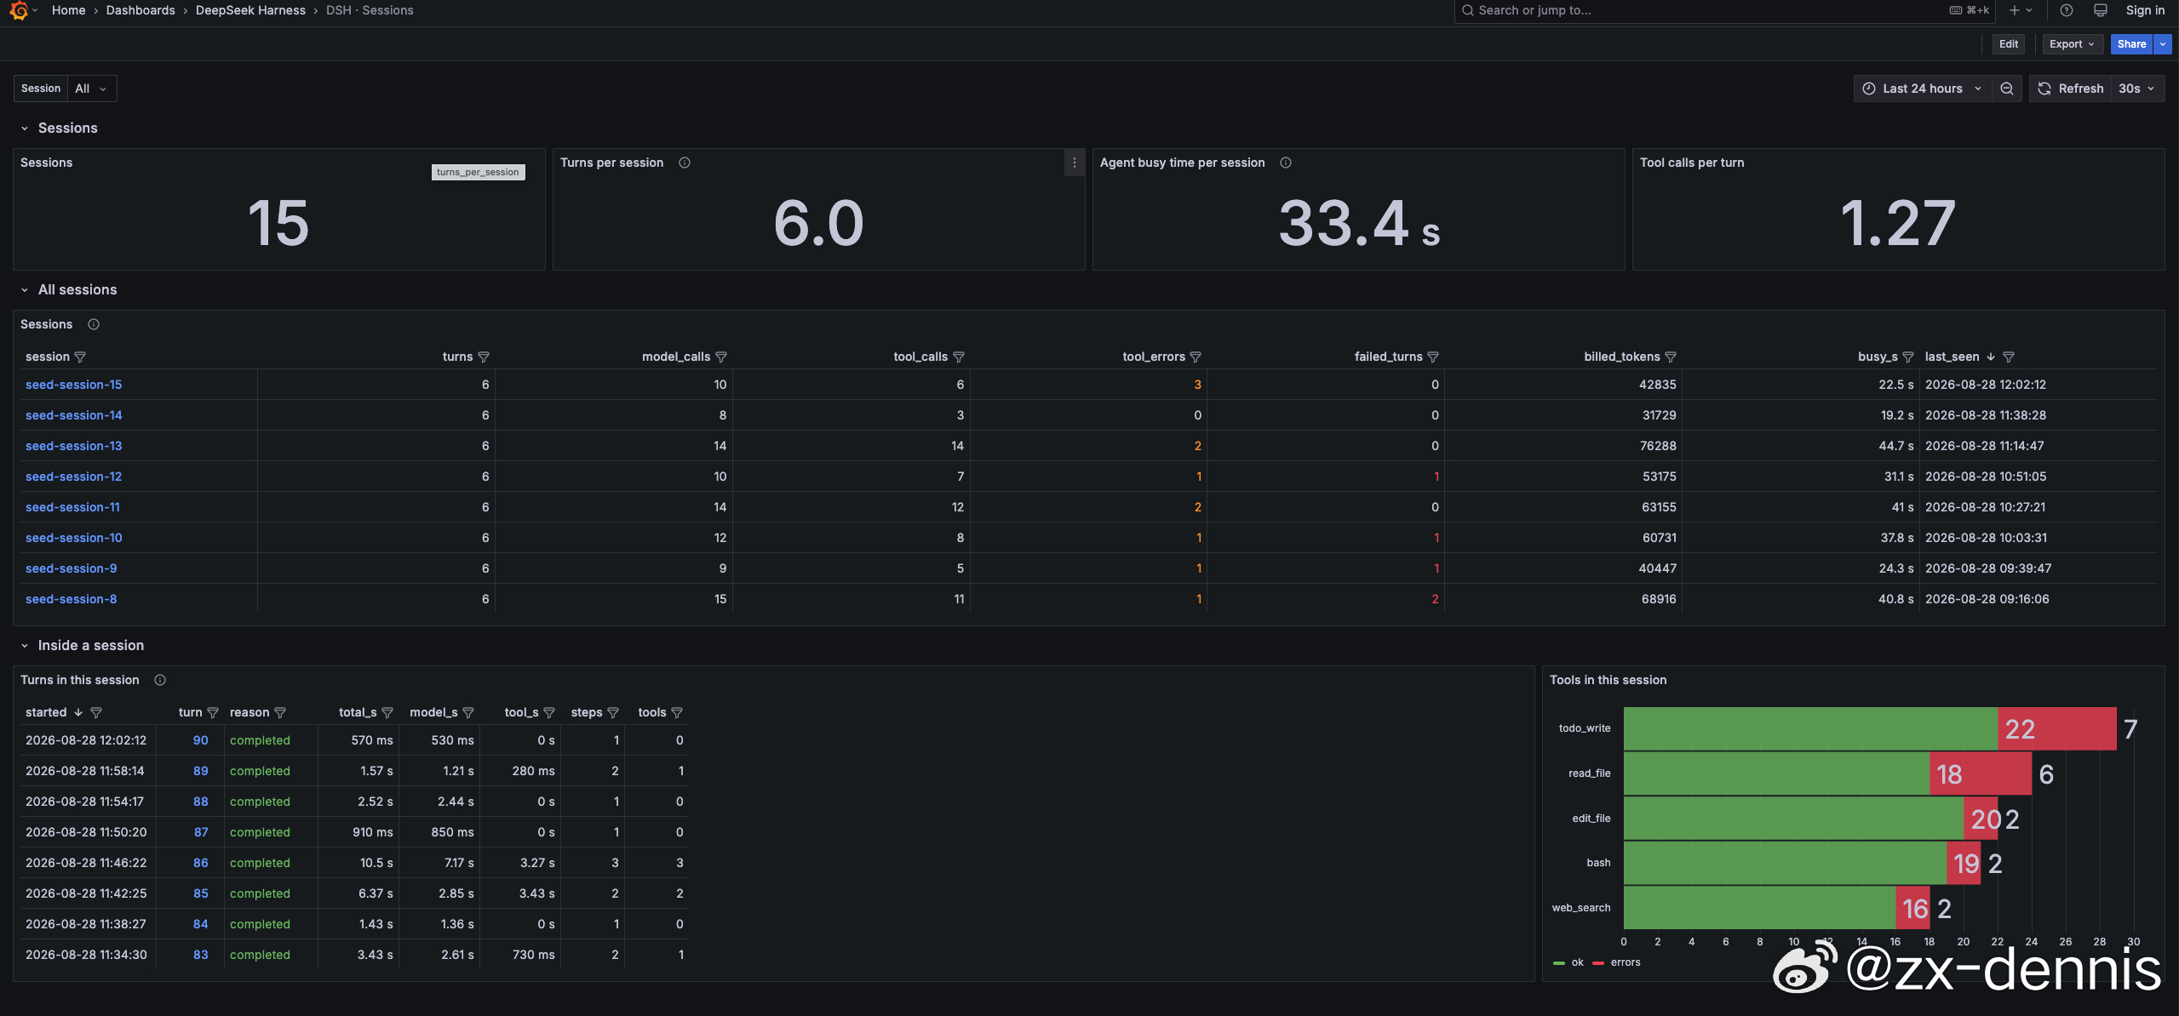Open turn 90 link

coord(201,740)
